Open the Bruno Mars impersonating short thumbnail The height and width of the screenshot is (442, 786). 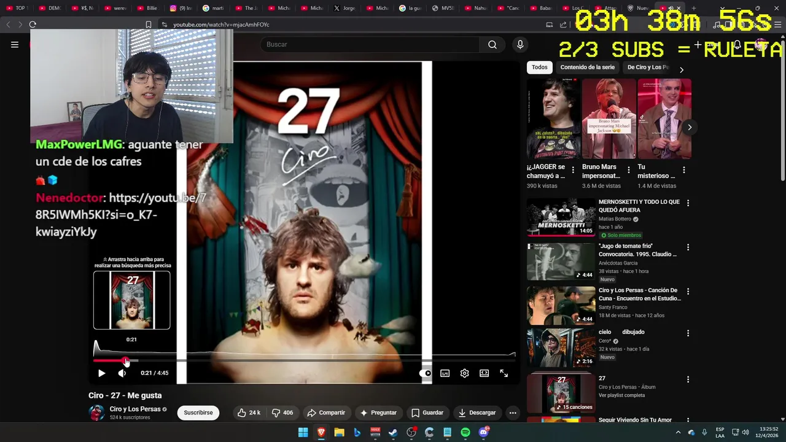[609, 119]
